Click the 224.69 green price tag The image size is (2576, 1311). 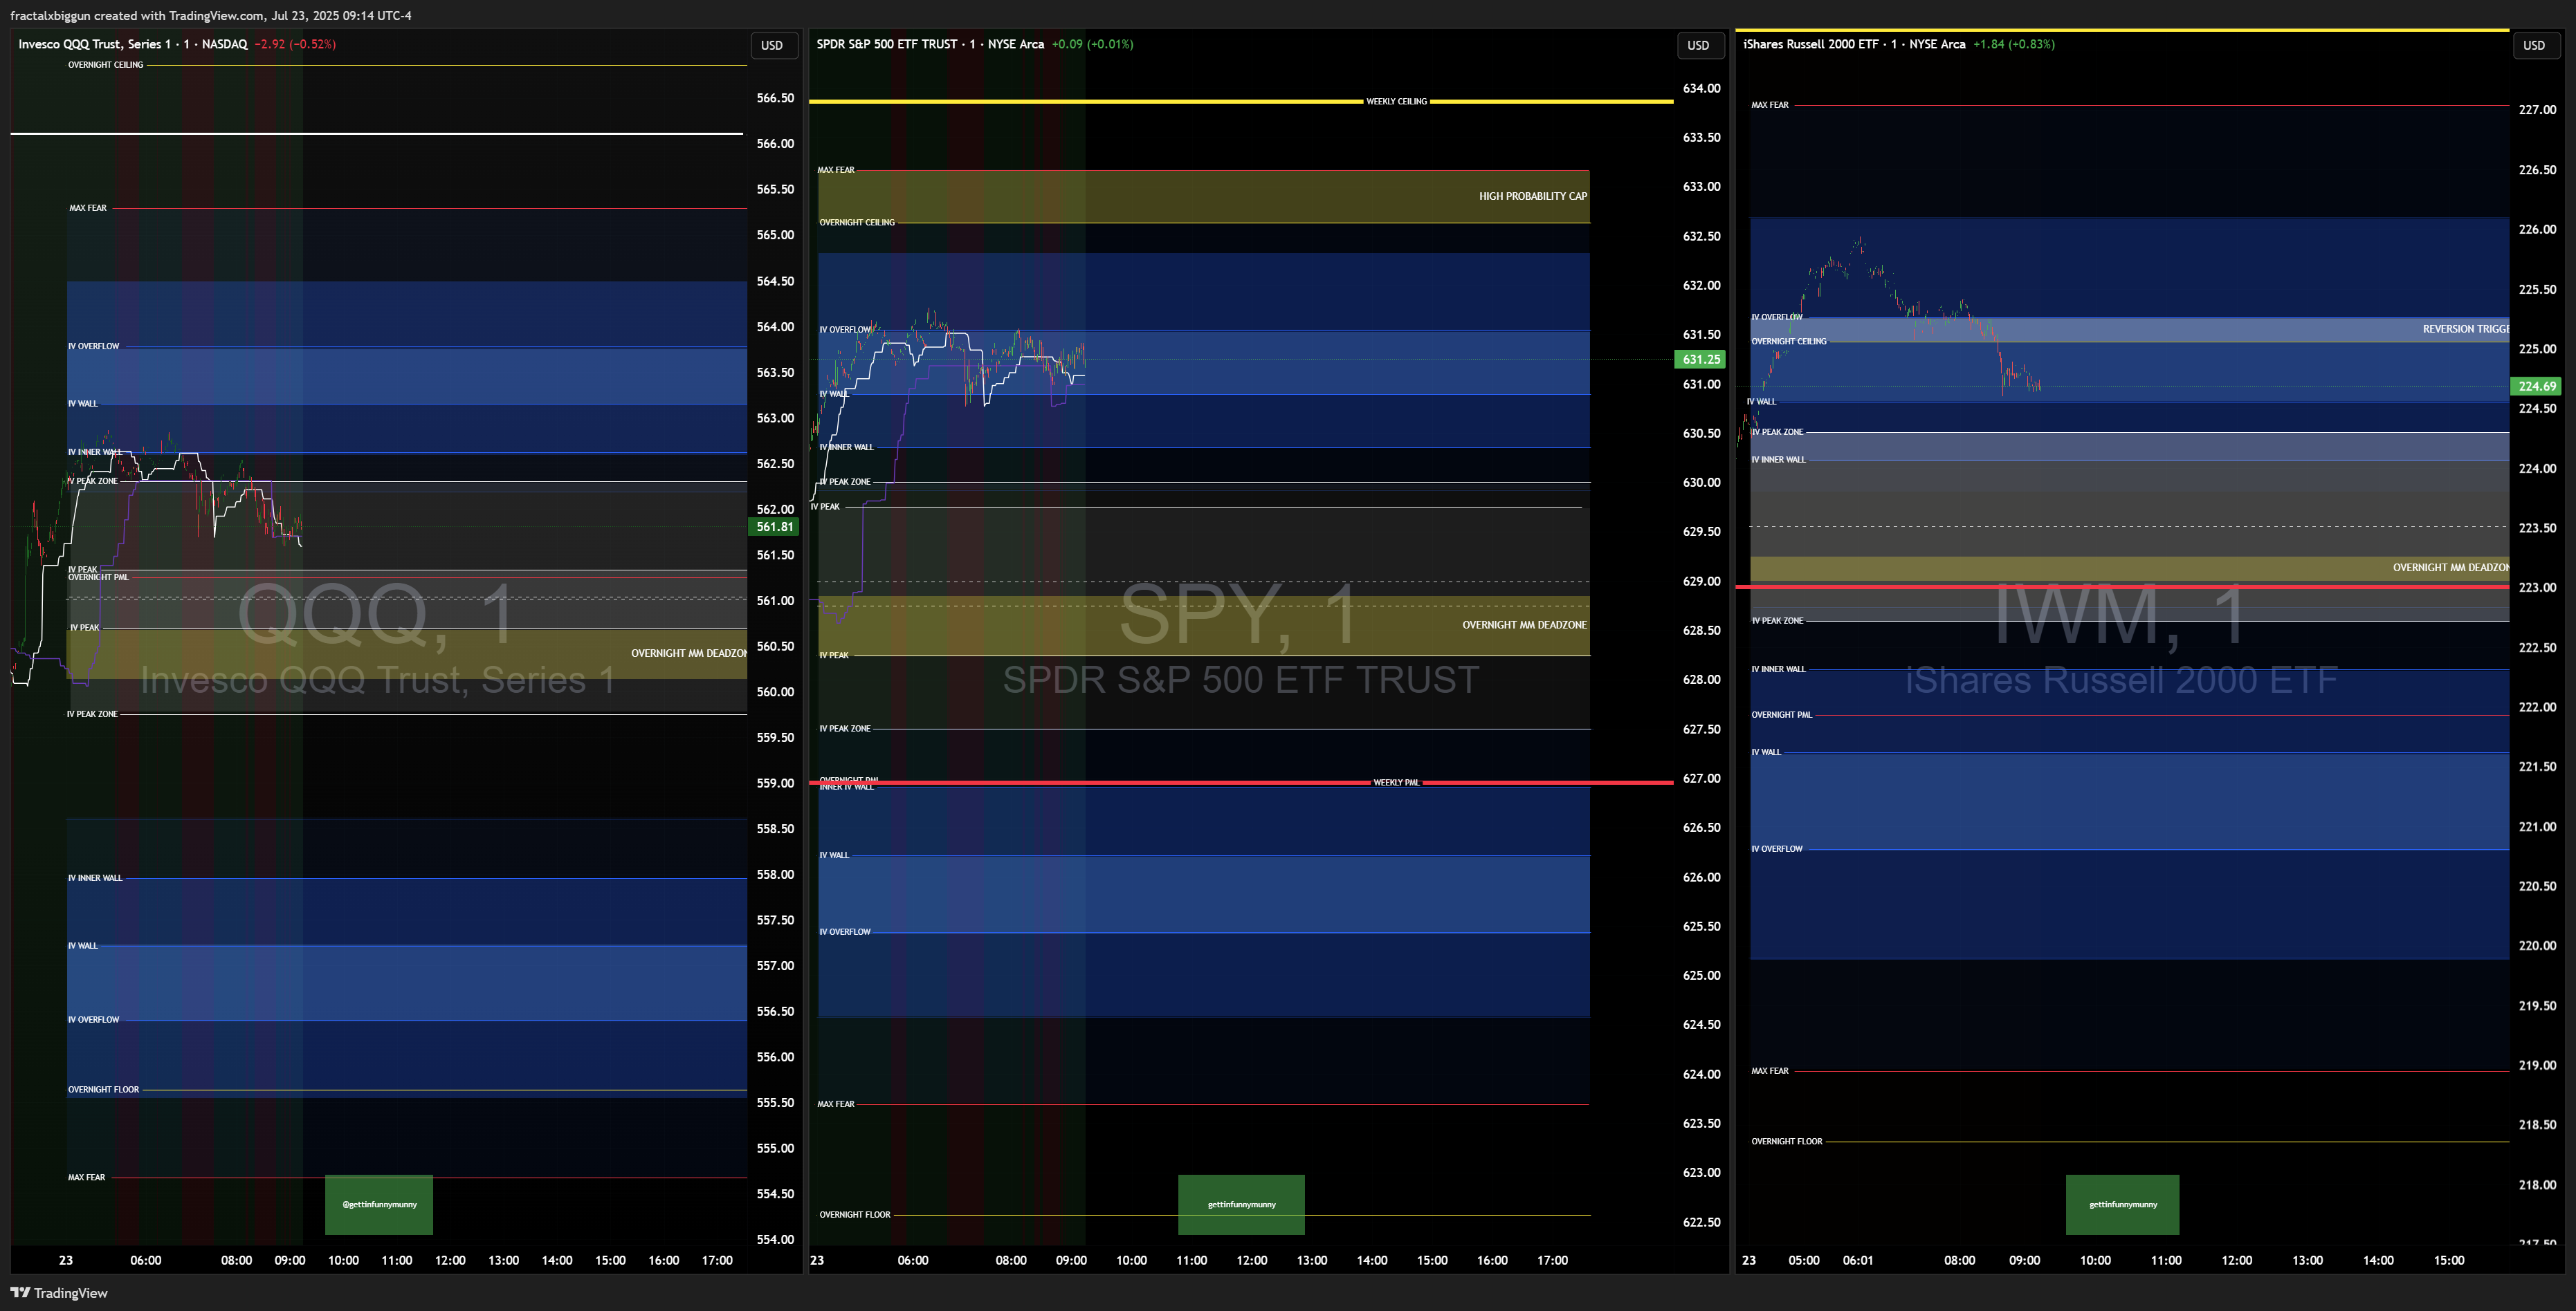point(2536,386)
